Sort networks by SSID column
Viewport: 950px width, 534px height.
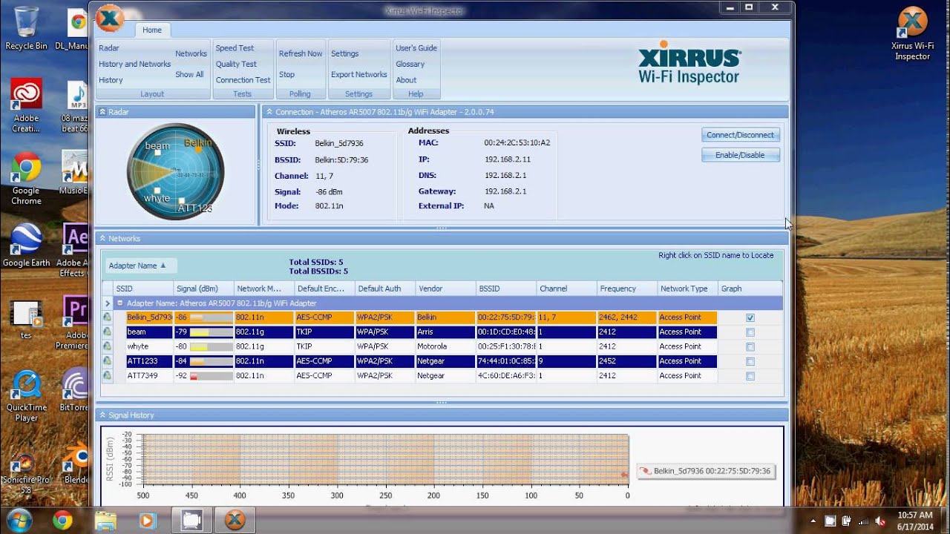click(x=143, y=289)
